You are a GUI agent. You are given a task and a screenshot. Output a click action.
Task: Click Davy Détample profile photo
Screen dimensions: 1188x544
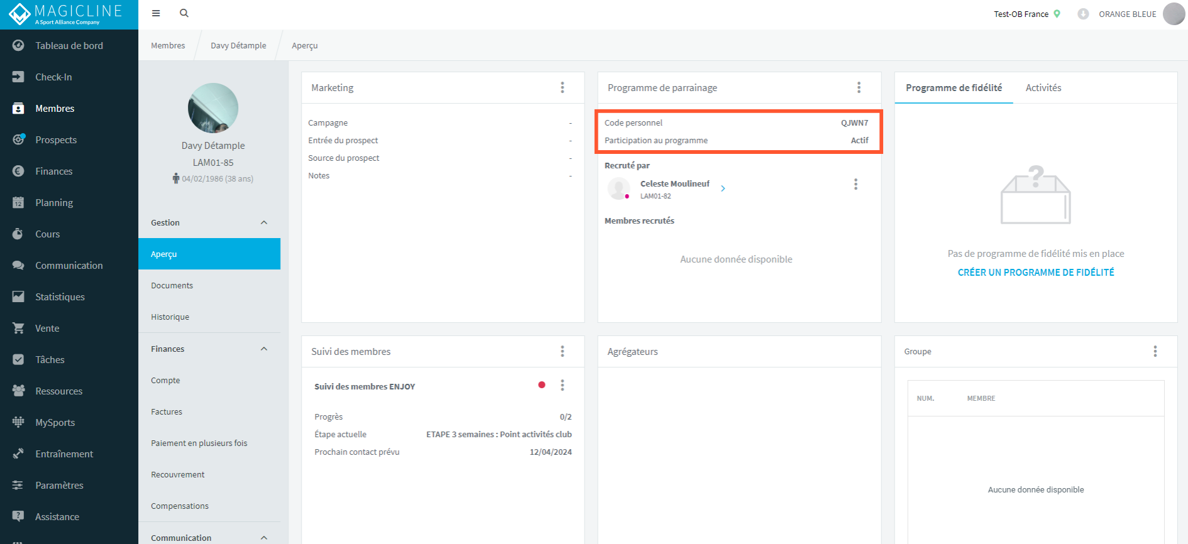tap(213, 108)
